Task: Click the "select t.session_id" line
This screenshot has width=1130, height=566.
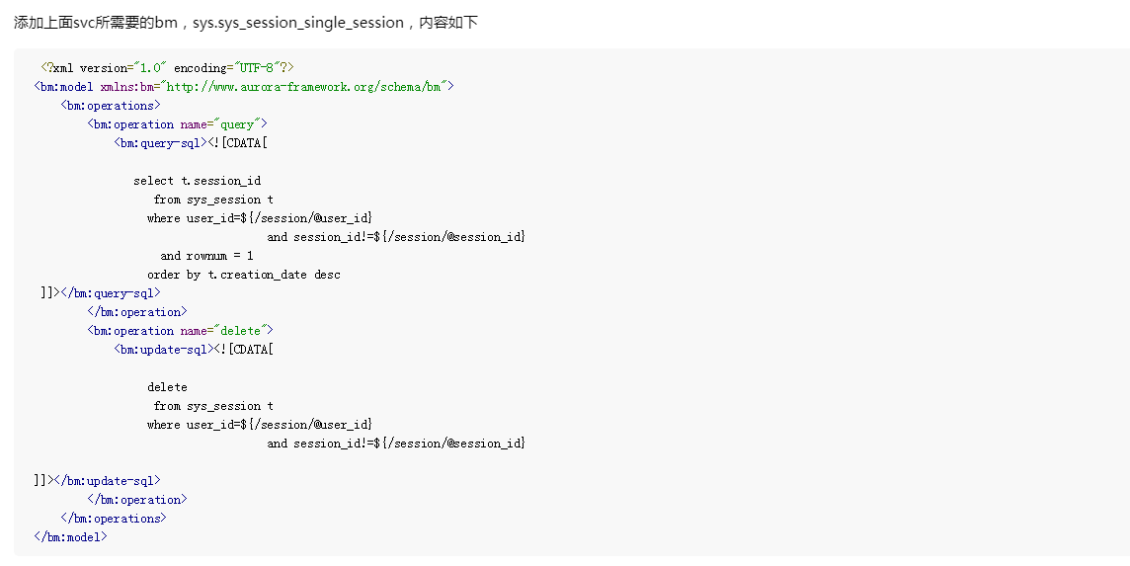Action: pos(198,181)
